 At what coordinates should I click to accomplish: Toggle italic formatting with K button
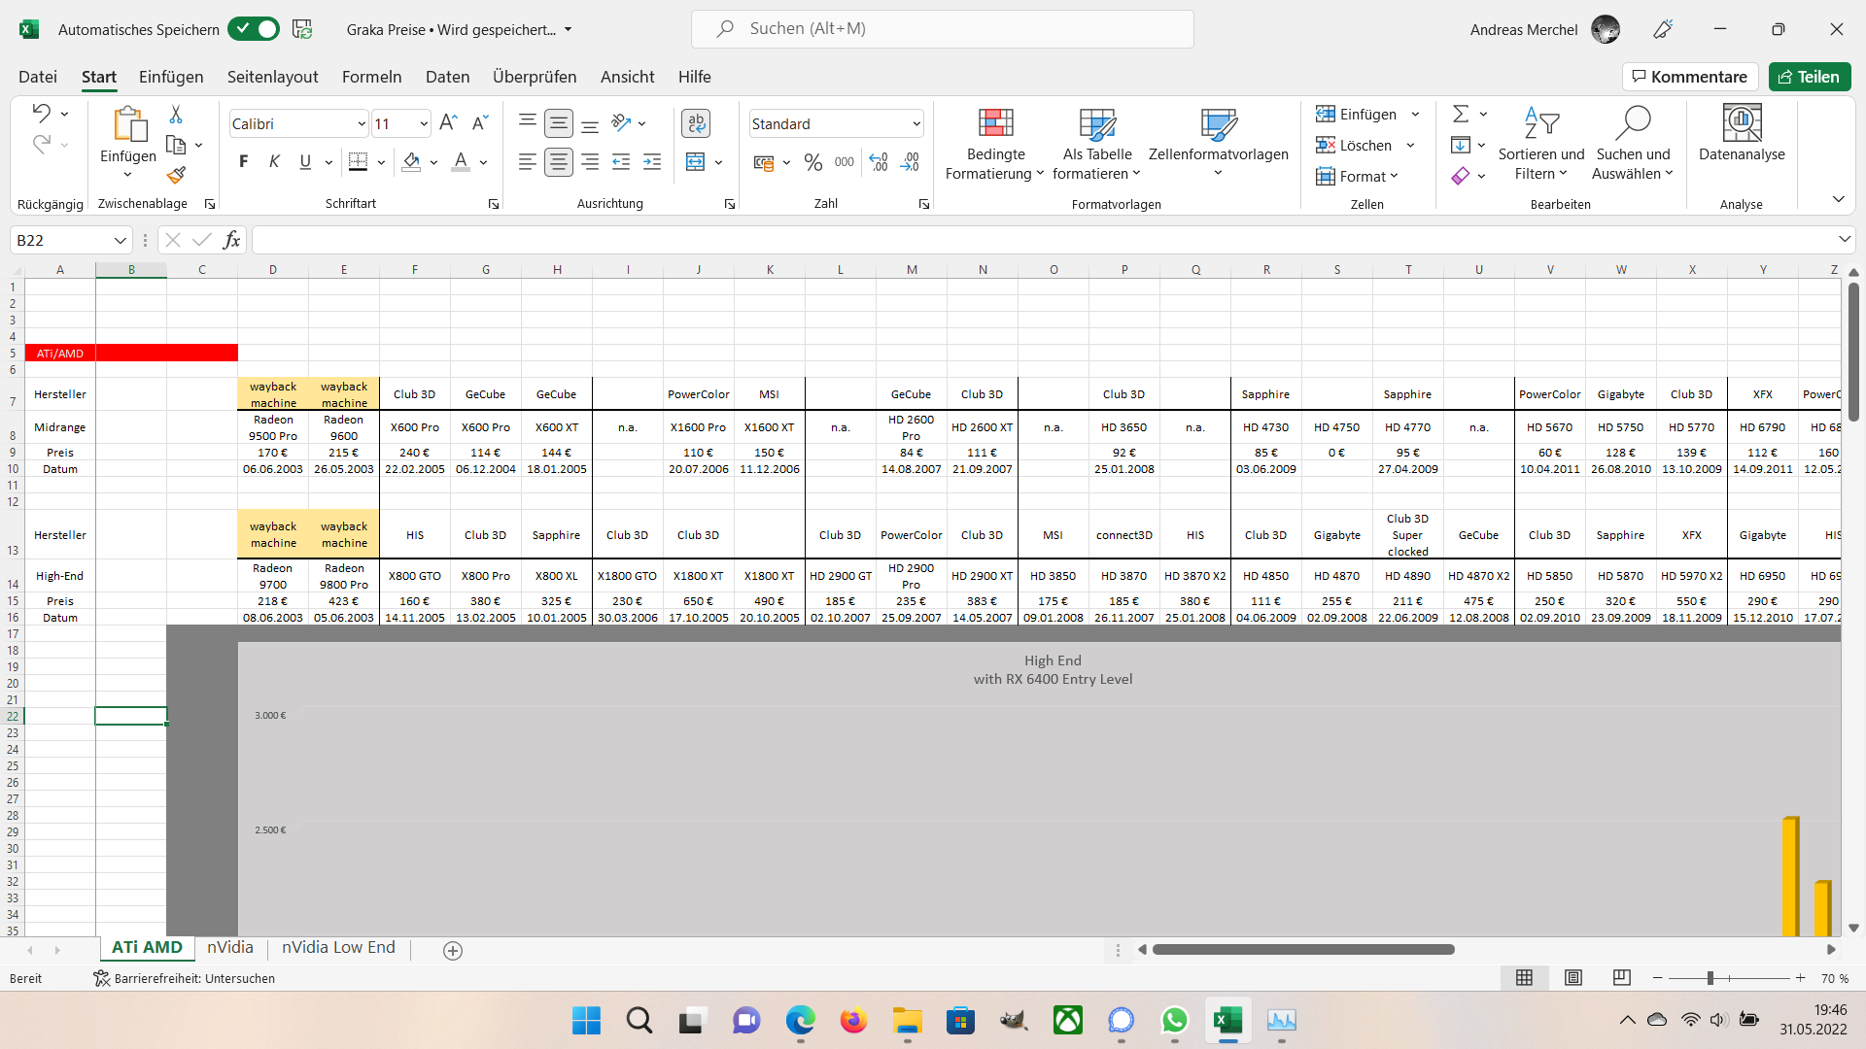pos(274,162)
